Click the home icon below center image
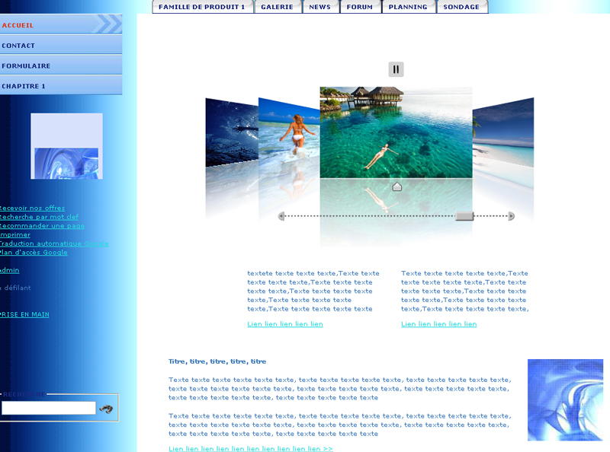Screen dimensions: 610x452 [396, 187]
